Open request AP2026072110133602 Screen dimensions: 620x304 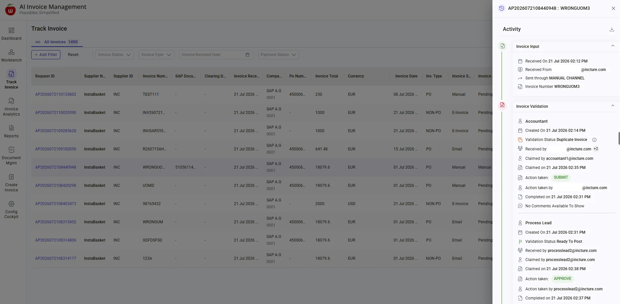[x=56, y=94]
